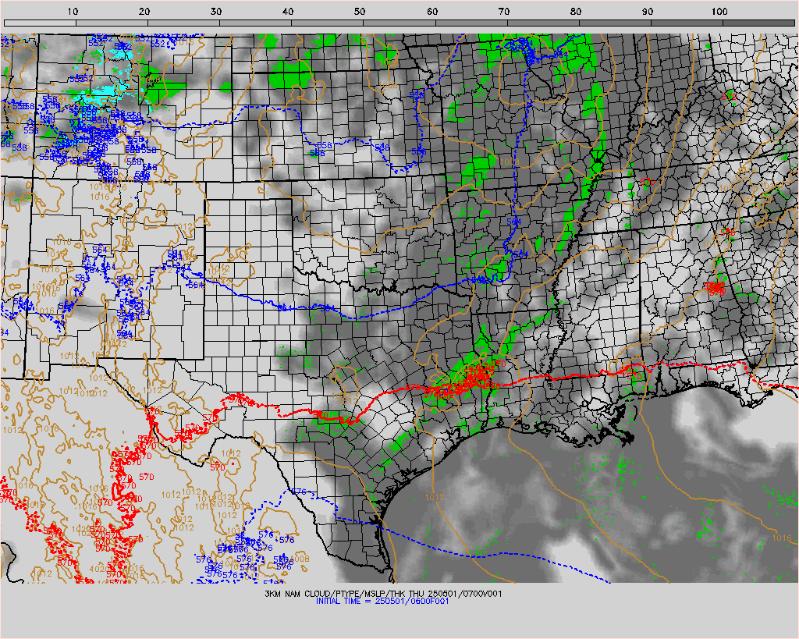799x639 pixels.
Task: Click the "100" label on cloud scale
Action: tap(719, 12)
